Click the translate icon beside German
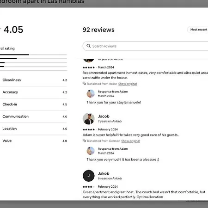This screenshot has width=208, height=208. tap(84, 141)
